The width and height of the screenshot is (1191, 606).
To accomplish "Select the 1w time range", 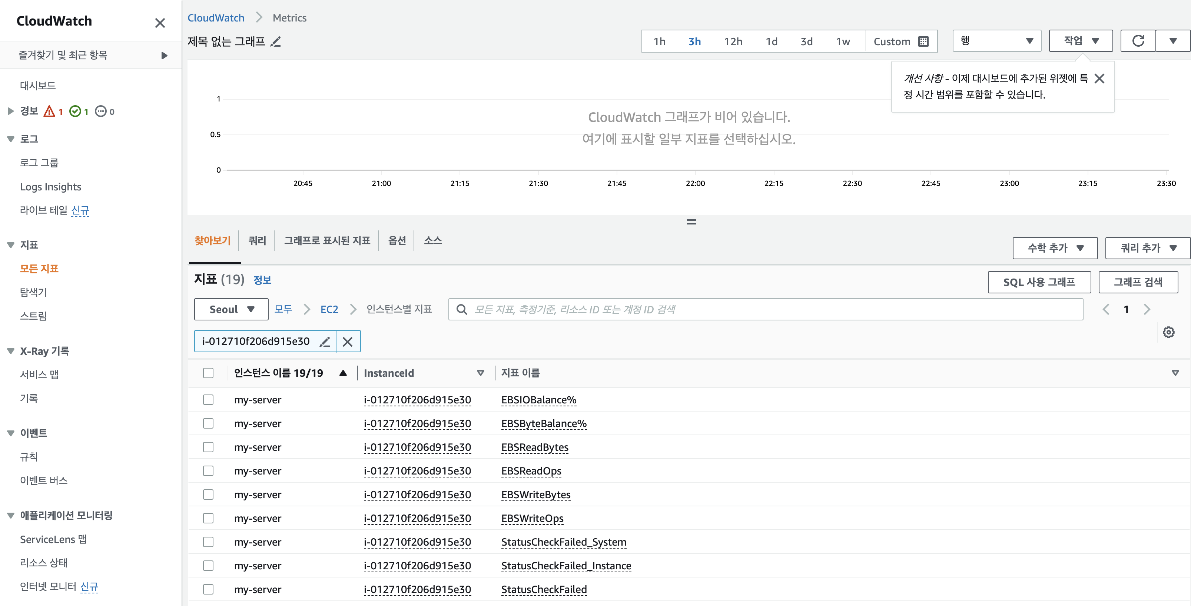I will click(x=843, y=41).
